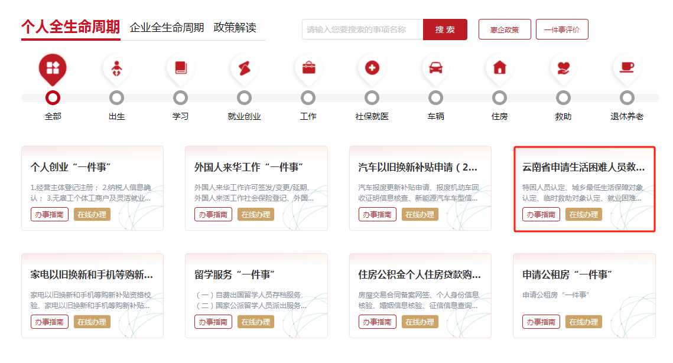
Task: Switch to 企业全生命周期 tab
Action: coord(166,27)
